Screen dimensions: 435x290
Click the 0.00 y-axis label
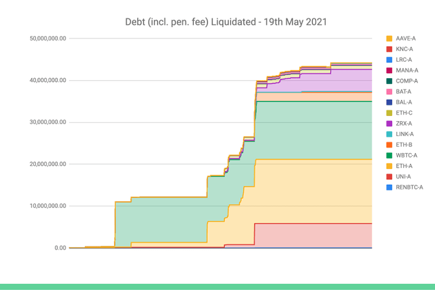click(59, 248)
